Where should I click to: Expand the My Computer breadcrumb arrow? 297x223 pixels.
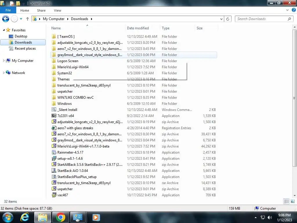(x=68, y=19)
